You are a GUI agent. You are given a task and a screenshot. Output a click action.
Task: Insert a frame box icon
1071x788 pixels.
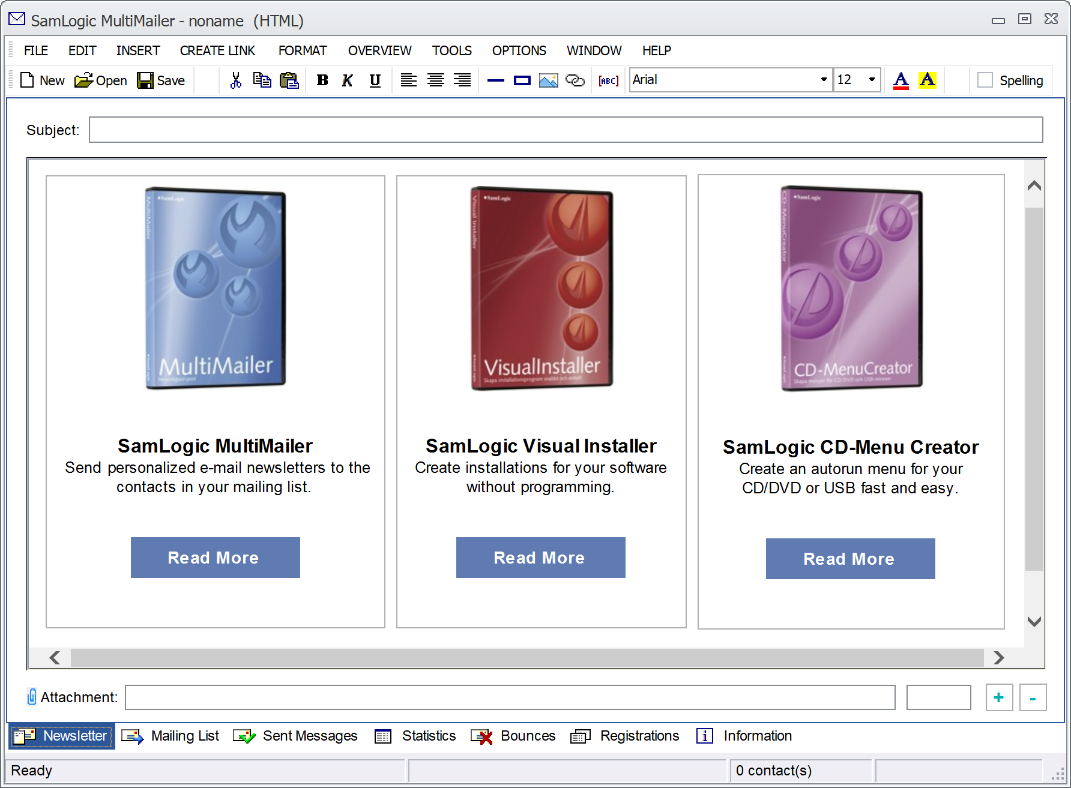pos(522,80)
